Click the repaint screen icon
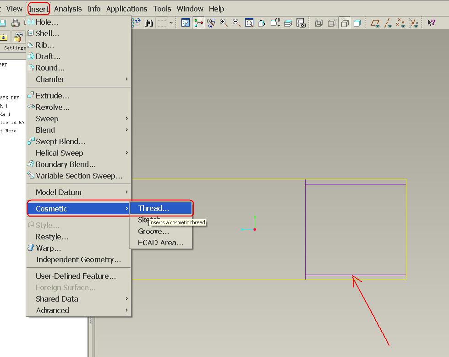This screenshot has width=449, height=357. 186,23
